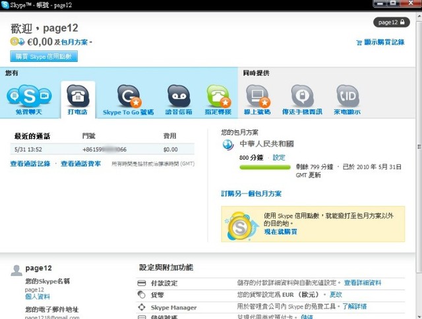Image resolution: width=422 pixels, height=319 pixels.
Task: Open the free chat Skype icon
Action: tap(29, 95)
